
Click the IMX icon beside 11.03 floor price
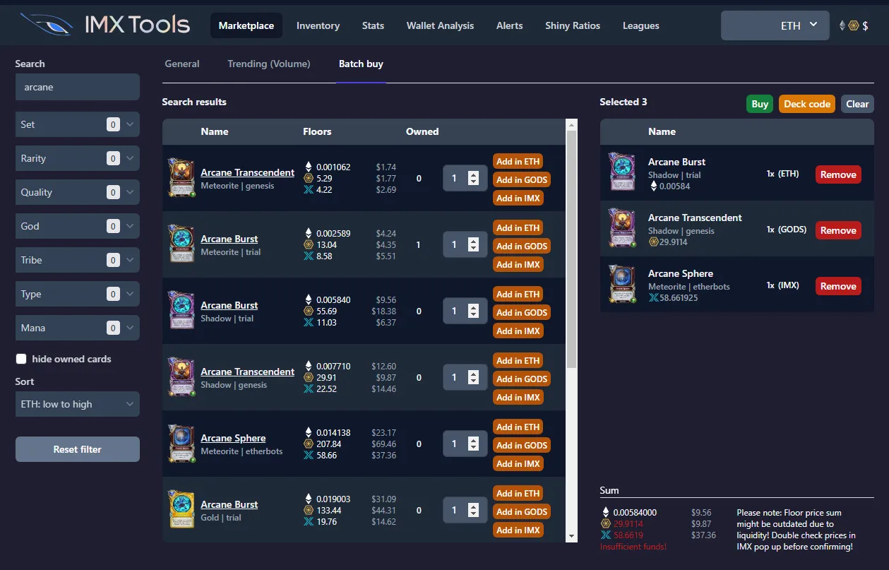tap(308, 323)
